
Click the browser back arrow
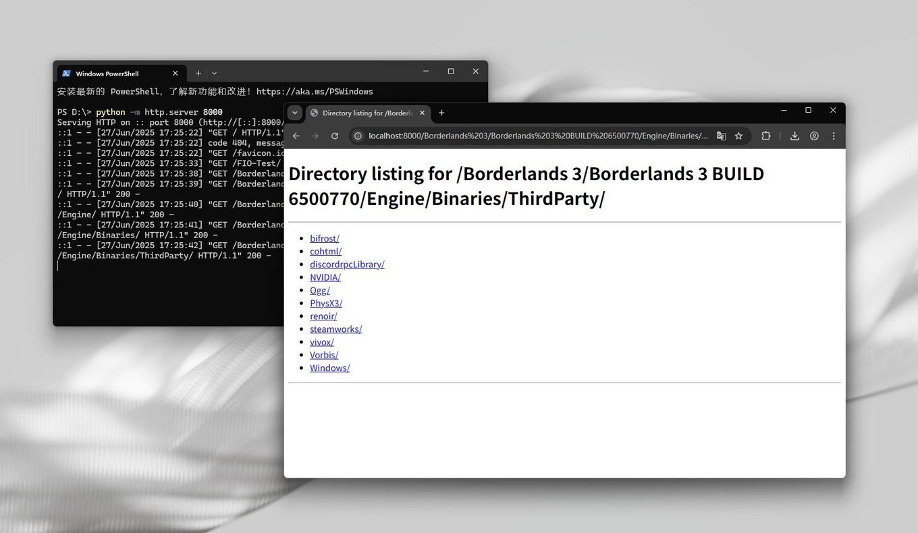[x=296, y=136]
